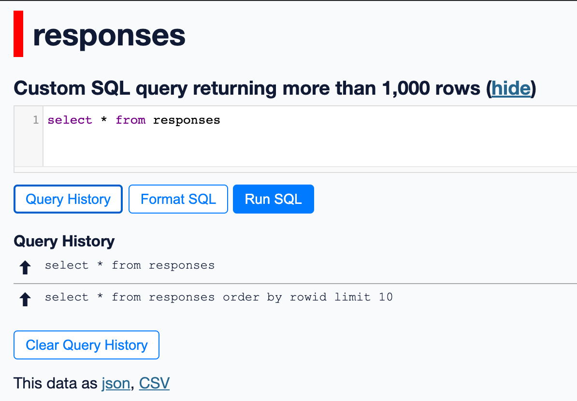The image size is (577, 401).
Task: Click the select keyword in the editor
Action: pyautogui.click(x=70, y=120)
